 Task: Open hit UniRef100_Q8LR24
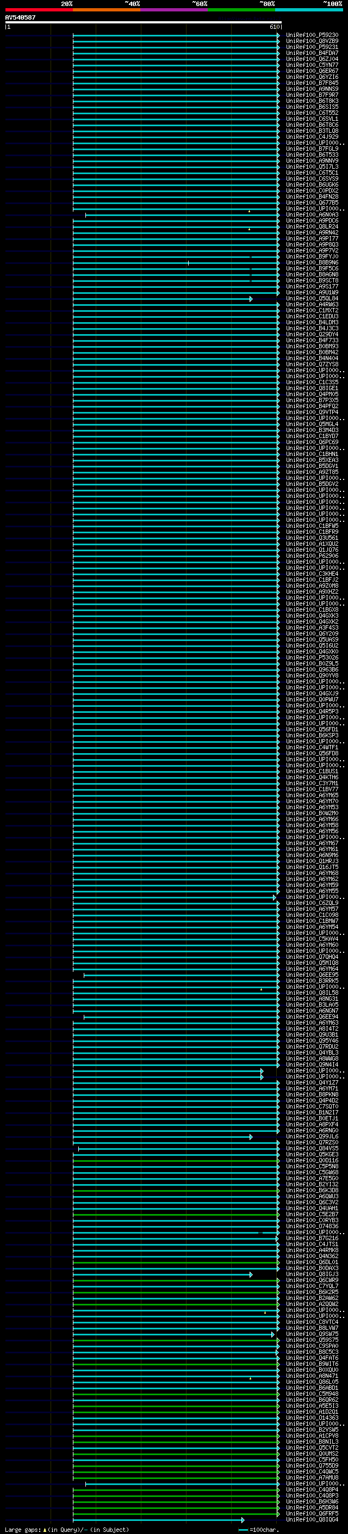312,226
